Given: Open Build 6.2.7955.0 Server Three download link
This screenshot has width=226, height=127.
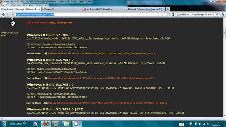Looking at the screenshot, I should (101, 78).
